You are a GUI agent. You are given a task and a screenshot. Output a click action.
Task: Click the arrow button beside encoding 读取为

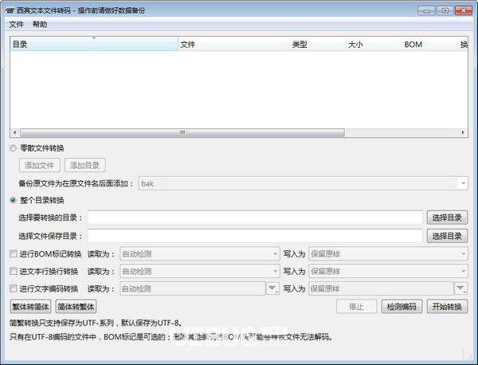click(x=272, y=288)
